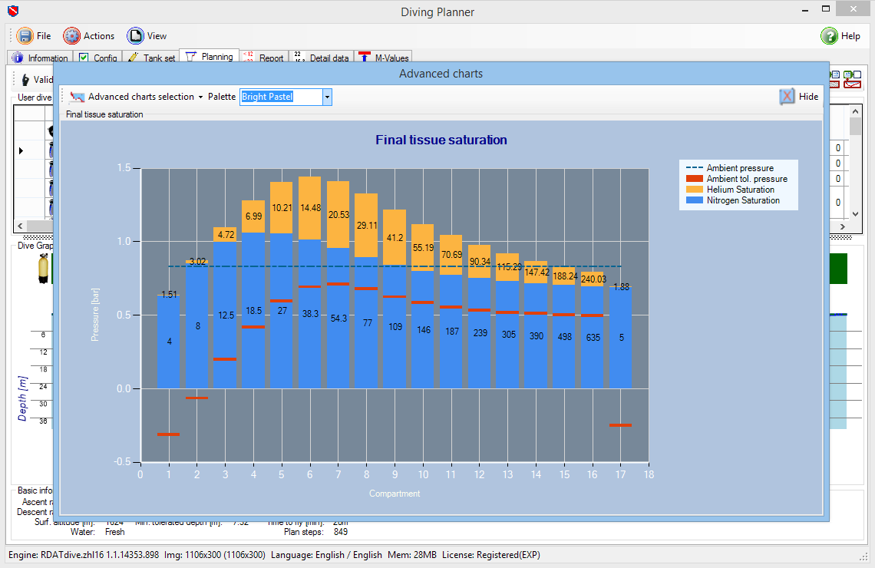Click the red X Hide icon
875x568 pixels.
pyautogui.click(x=787, y=97)
